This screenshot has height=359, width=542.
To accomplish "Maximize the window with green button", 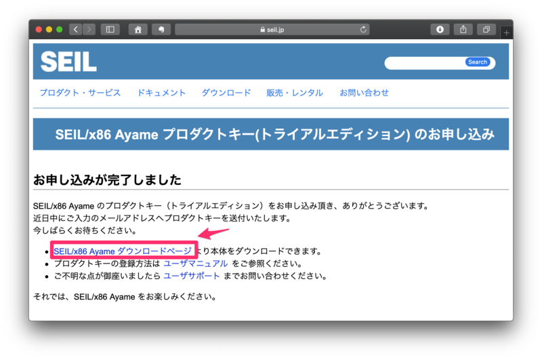I will click(x=60, y=29).
